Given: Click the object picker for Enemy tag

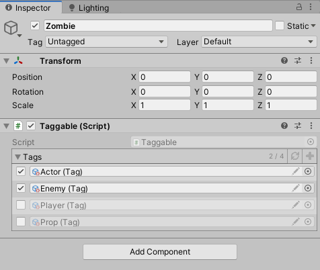Looking at the screenshot, I should click(308, 188).
